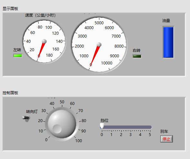This screenshot has width=190, height=159.
Task: Toggle the 转向灯 turn signal switch
Action: (x=26, y=118)
